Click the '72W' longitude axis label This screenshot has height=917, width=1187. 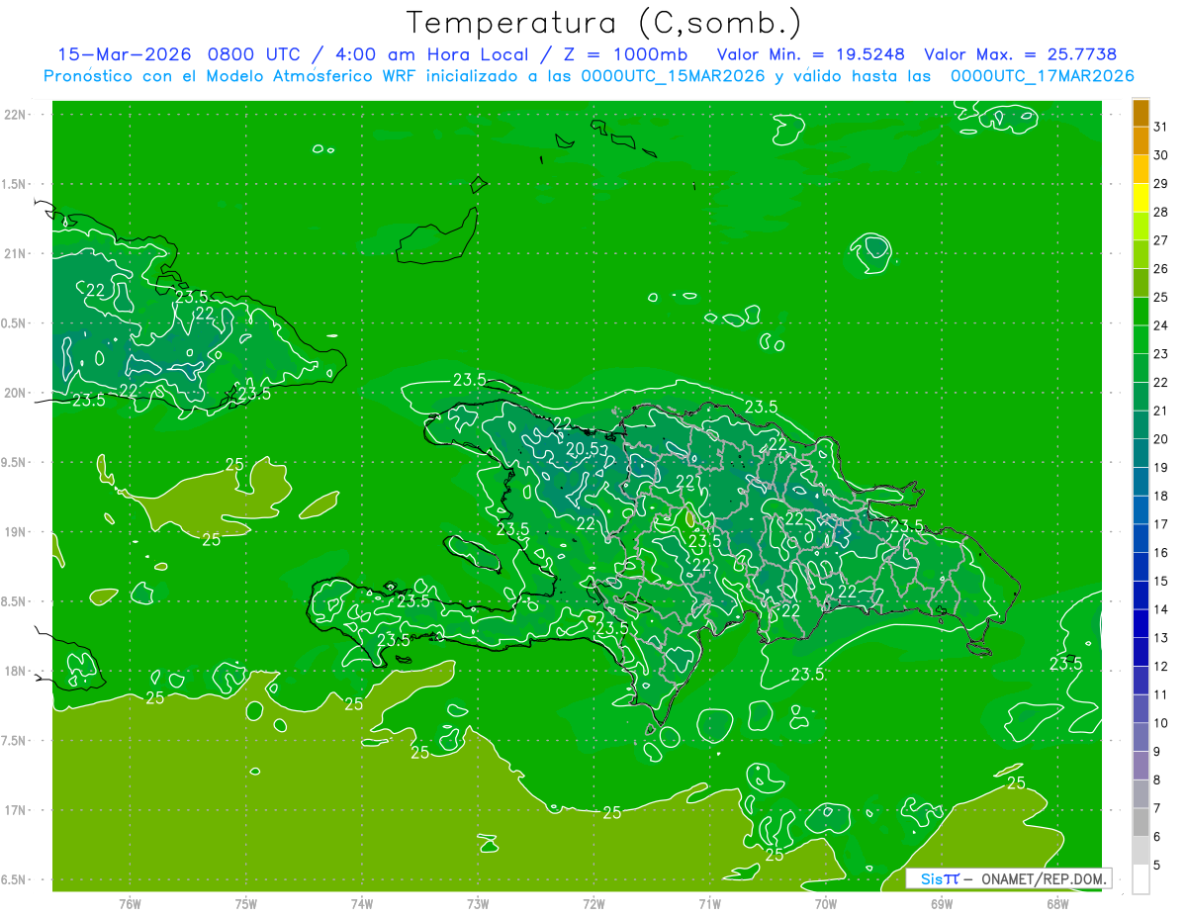click(593, 903)
